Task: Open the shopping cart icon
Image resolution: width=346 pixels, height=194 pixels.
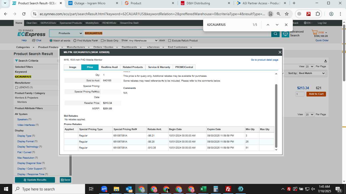Action: coord(314,32)
